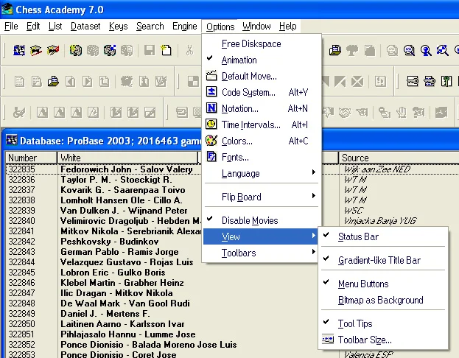Open the Edit menu

click(x=33, y=27)
